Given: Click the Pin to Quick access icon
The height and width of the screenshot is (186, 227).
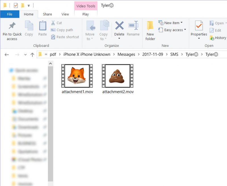Looking at the screenshot, I should tap(12, 28).
